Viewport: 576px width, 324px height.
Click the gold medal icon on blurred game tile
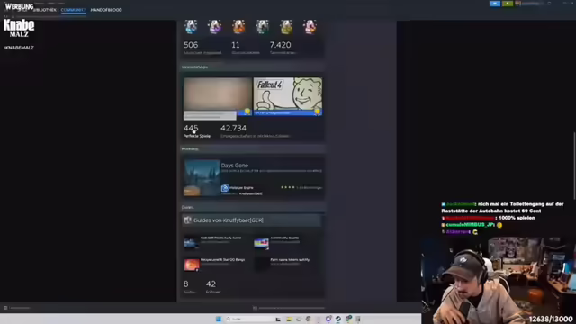(247, 111)
